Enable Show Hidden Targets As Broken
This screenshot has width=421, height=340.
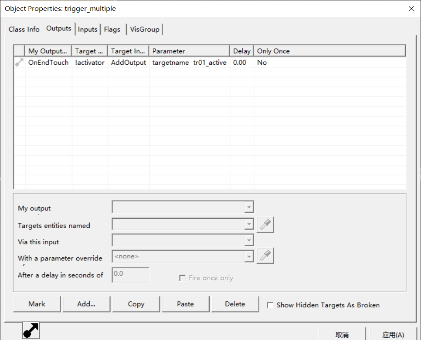(x=270, y=305)
